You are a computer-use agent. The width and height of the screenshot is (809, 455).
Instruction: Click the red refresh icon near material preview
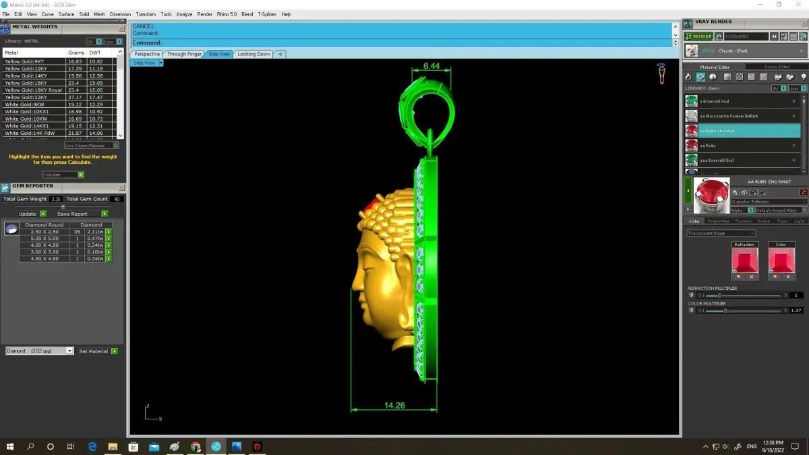coord(804,193)
